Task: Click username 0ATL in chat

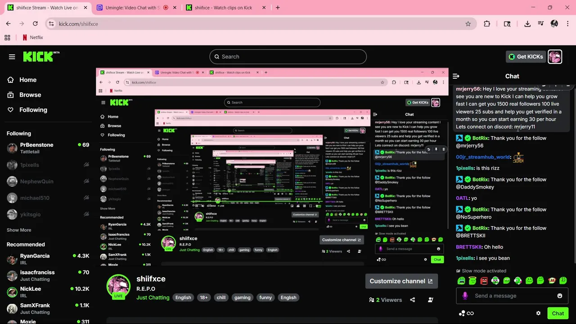Action: coord(462,198)
